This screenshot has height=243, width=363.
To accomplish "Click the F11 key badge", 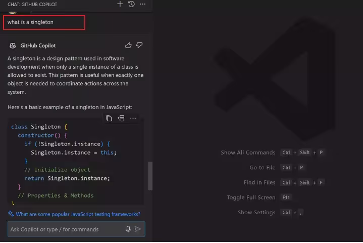I will tap(286, 198).
